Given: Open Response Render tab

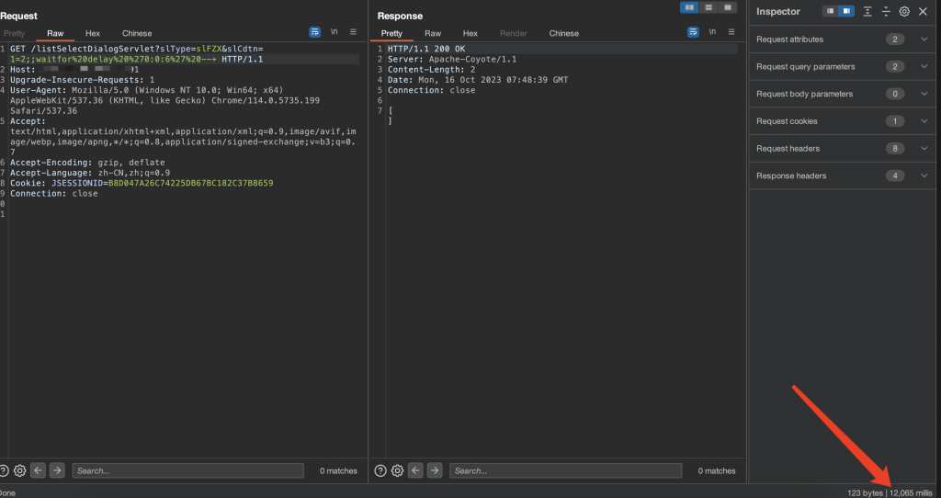Looking at the screenshot, I should (x=513, y=34).
